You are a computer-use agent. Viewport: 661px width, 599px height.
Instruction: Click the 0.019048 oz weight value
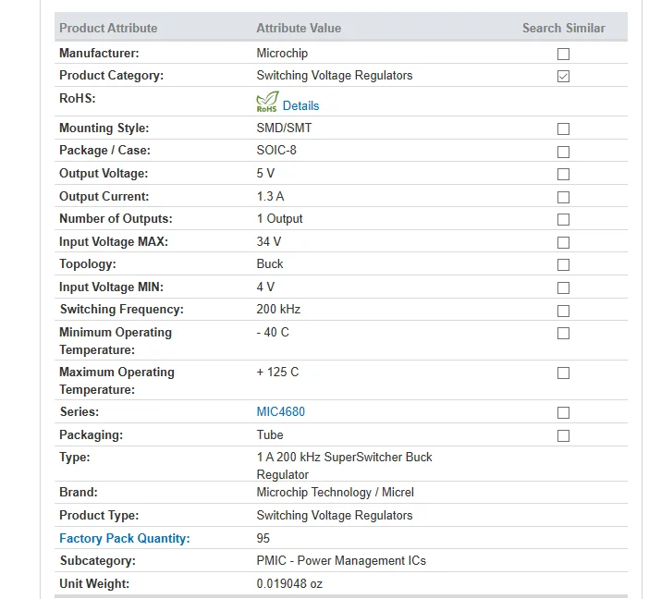pyautogui.click(x=289, y=584)
